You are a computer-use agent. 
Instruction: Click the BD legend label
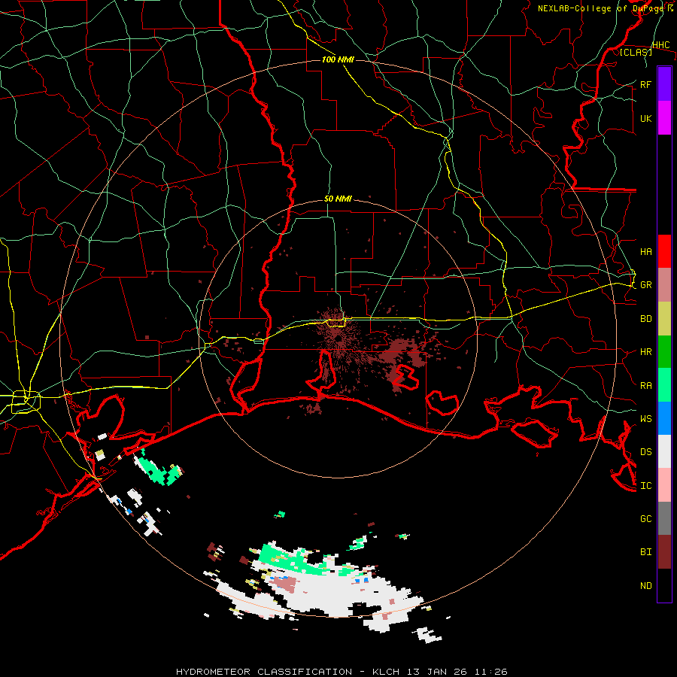[645, 319]
